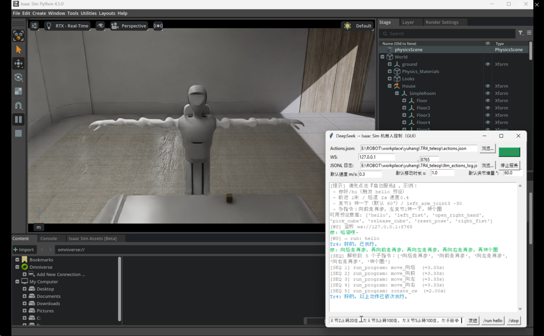Click the /run hello button

point(493,321)
